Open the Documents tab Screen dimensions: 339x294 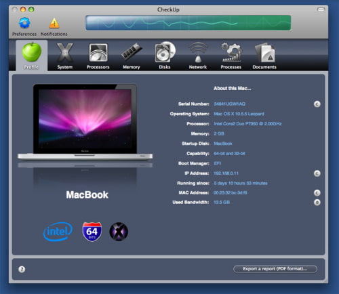(x=264, y=56)
